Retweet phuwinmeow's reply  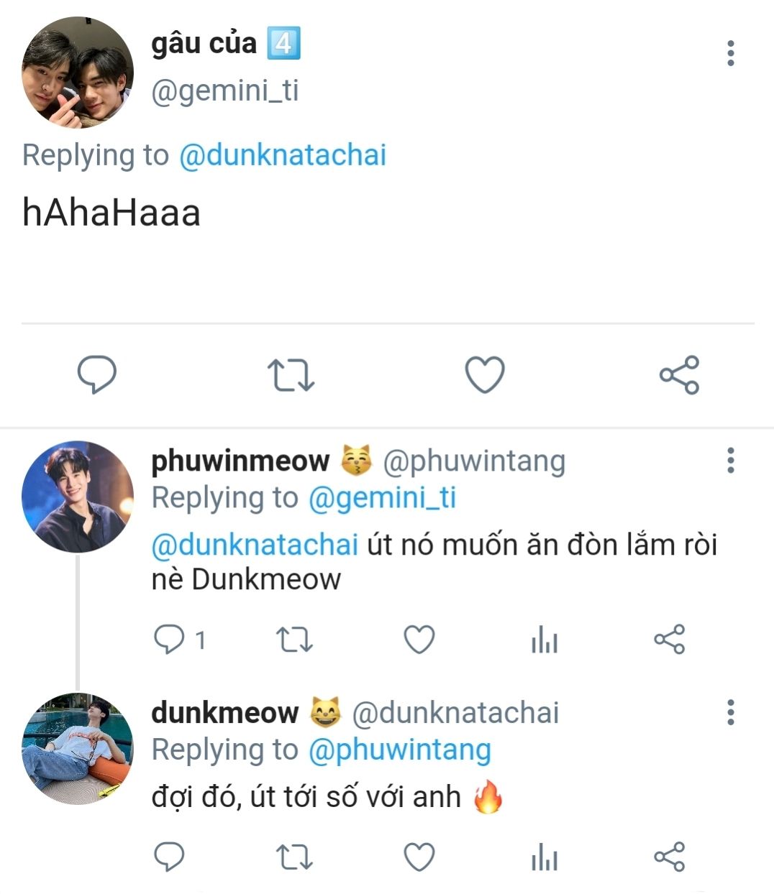(294, 639)
